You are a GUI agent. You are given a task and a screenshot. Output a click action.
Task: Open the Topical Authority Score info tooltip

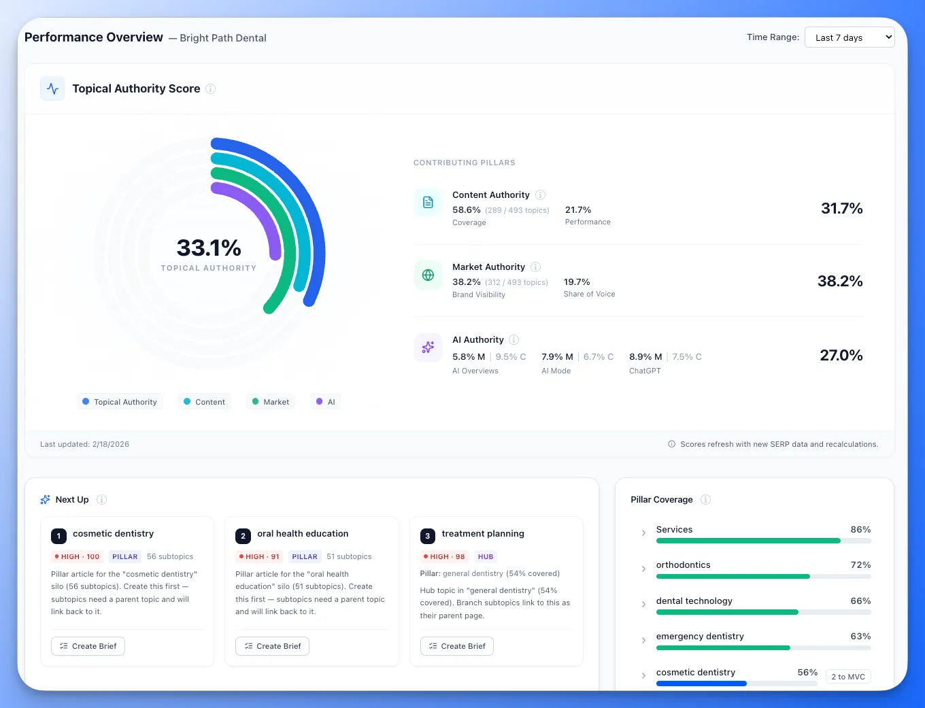click(x=211, y=88)
